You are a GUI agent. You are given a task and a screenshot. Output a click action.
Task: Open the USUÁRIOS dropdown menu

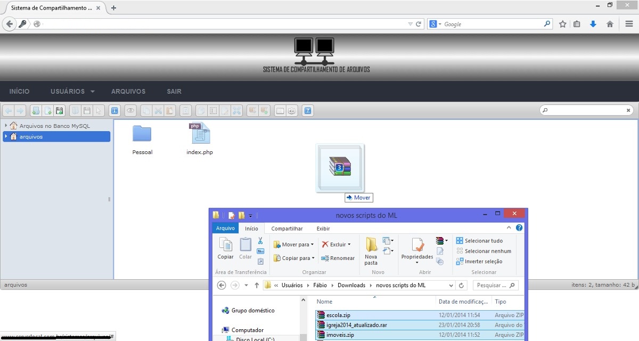pyautogui.click(x=72, y=92)
